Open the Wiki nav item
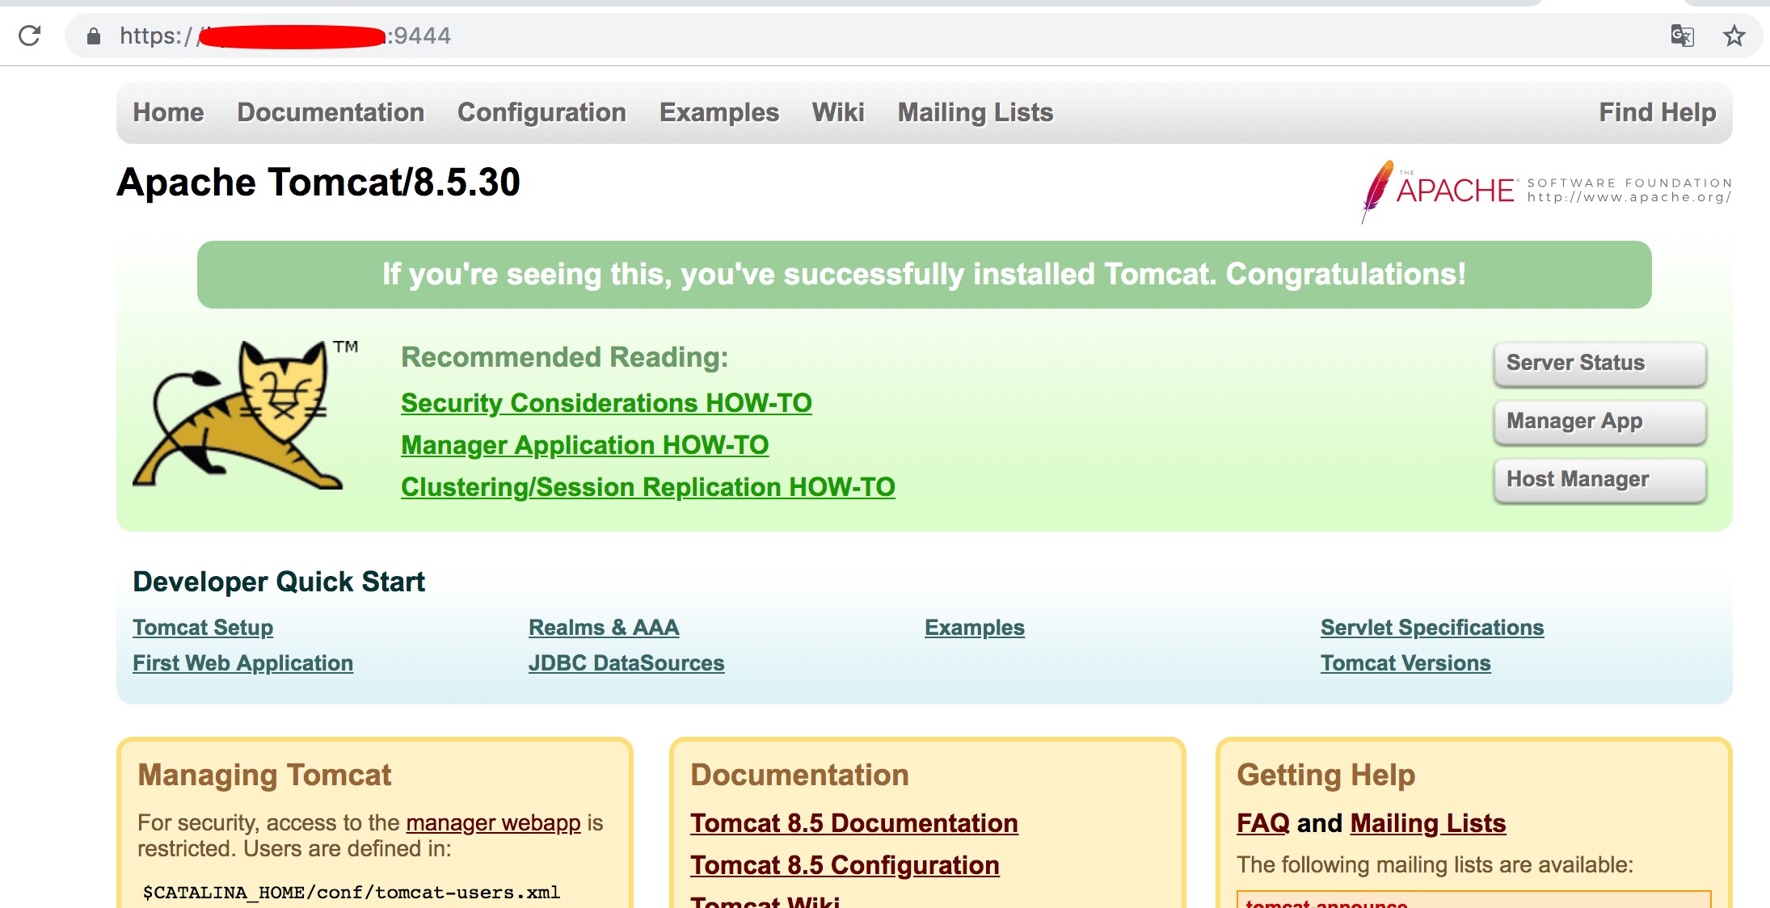The width and height of the screenshot is (1770, 908). click(x=838, y=112)
